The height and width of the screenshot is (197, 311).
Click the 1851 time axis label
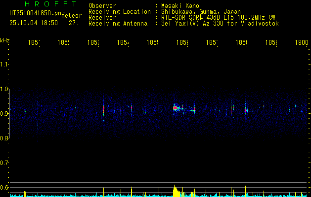pyautogui.click(x=34, y=43)
